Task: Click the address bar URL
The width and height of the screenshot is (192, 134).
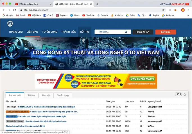Action: pos(36,10)
